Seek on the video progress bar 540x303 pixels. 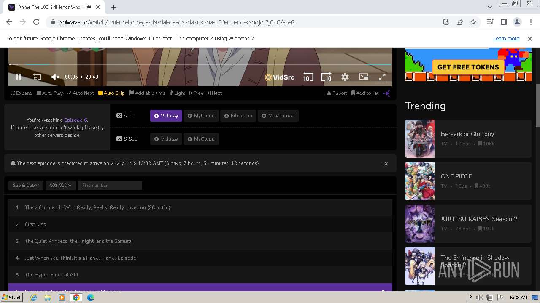click(x=200, y=64)
